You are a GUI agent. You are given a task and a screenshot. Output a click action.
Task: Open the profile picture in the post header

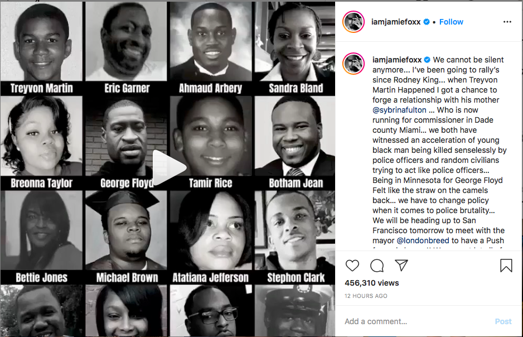(353, 22)
